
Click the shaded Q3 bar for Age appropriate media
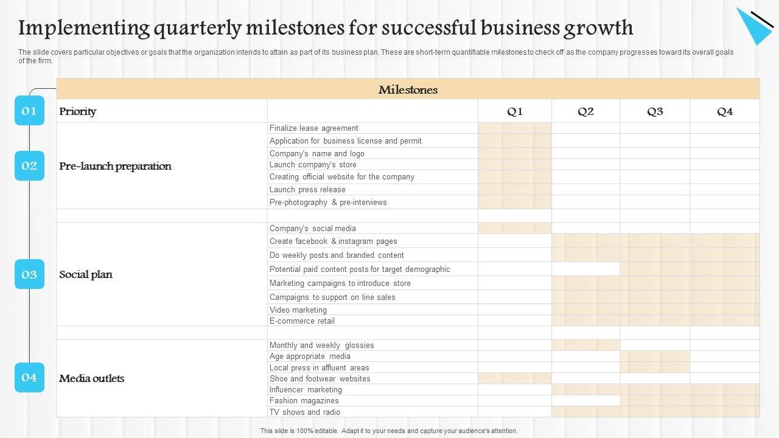[655, 356]
